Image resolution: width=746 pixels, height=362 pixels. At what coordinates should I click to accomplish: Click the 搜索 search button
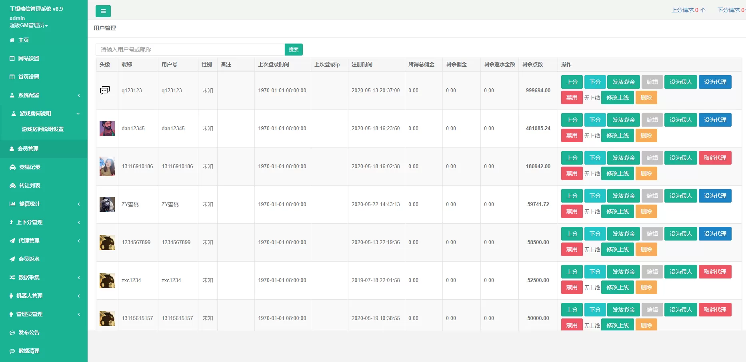(x=294, y=50)
